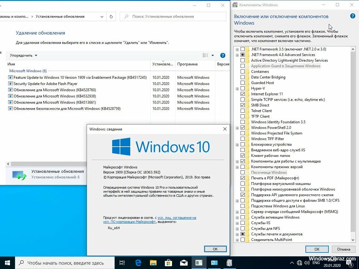Image resolution: width=359 pixels, height=269 pixels.
Task: Click search field Поиск: Установленные обновления
Action: pyautogui.click(x=173, y=17)
